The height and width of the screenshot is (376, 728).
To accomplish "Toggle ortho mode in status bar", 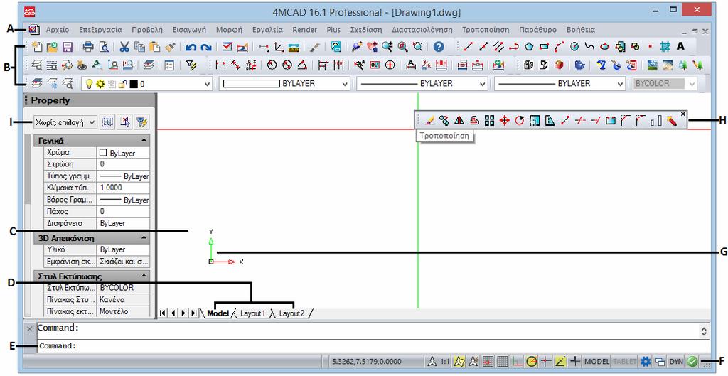I will (517, 361).
